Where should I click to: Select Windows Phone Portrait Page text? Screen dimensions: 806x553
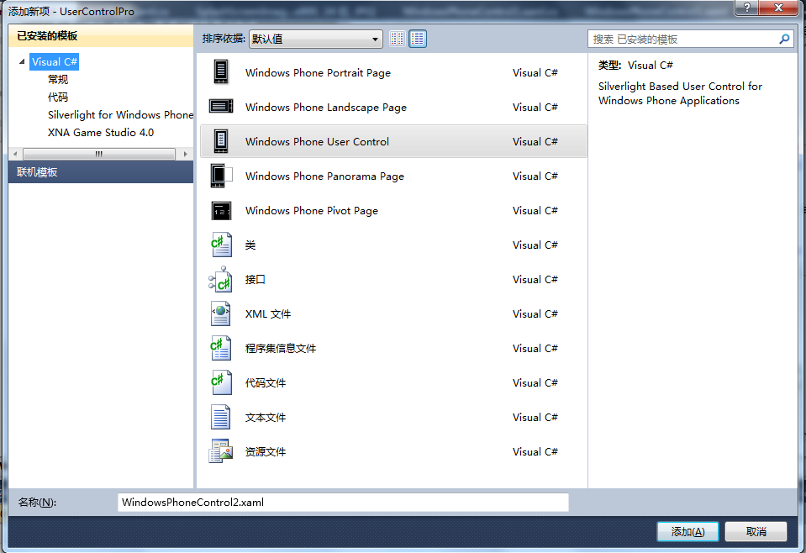[318, 72]
